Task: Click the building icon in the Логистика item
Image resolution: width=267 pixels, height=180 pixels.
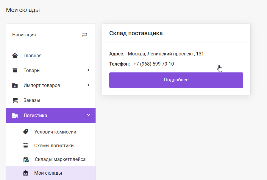Action: (x=15, y=115)
